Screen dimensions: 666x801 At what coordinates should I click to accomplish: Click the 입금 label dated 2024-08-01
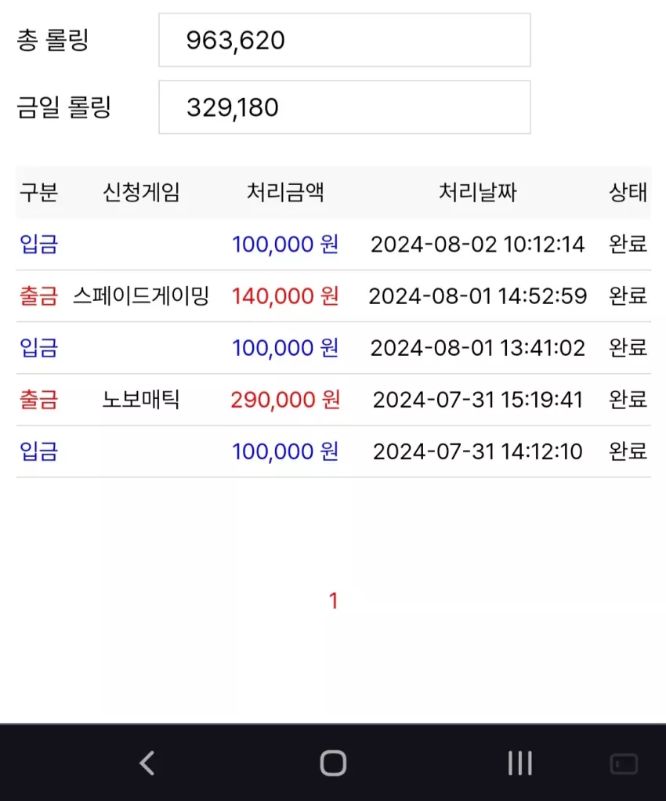point(39,348)
